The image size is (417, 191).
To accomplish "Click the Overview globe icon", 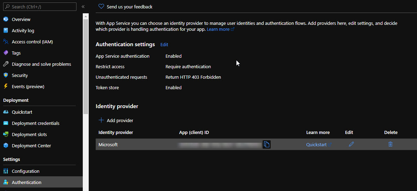I will coord(6,19).
